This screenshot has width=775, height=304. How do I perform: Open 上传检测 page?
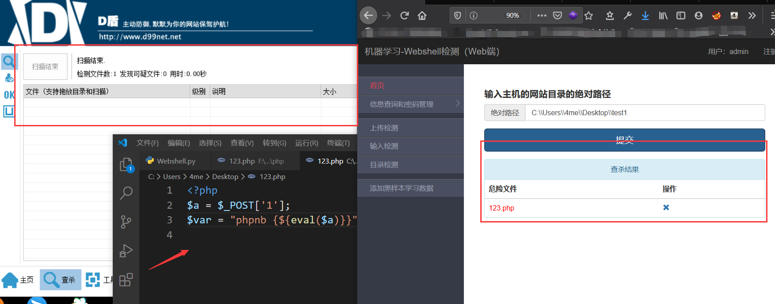[x=411, y=128]
